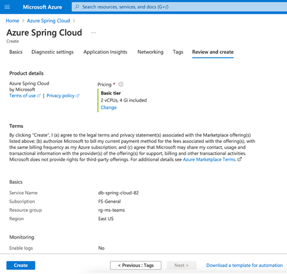Go back with Previous : Tags button
This screenshot has width=287, height=274.
[x=136, y=266]
